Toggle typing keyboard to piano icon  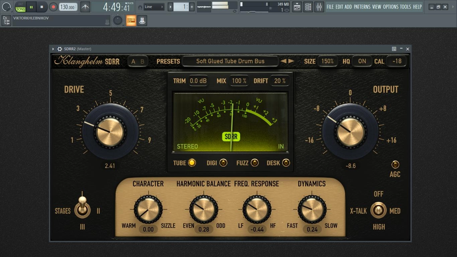[x=131, y=21]
